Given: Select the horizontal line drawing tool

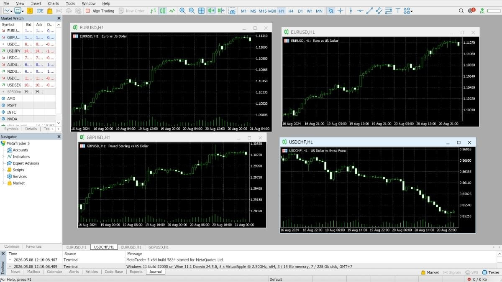Looking at the screenshot, I should tap(360, 11).
